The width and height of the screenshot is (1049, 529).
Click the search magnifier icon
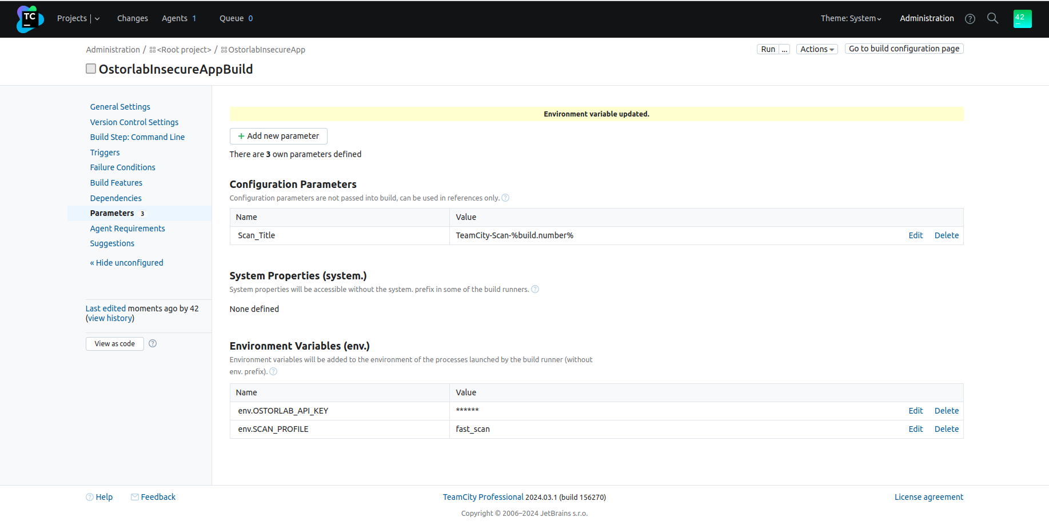993,19
